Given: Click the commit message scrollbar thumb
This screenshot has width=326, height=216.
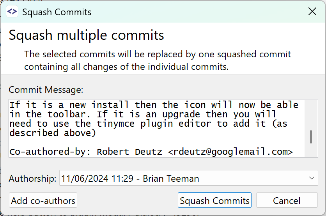Looking at the screenshot, I should coord(311,137).
